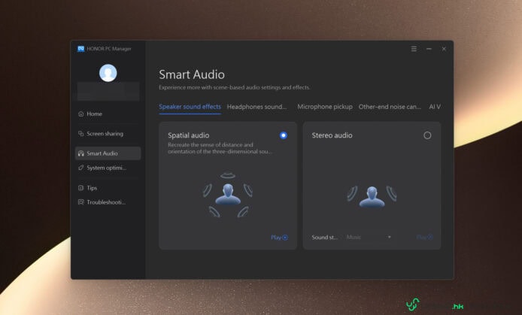522x315 pixels.
Task: Click the Screen sharing icon
Action: coord(81,133)
